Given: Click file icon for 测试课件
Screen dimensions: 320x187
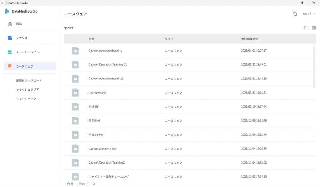Looking at the screenshot, I should pos(75,107).
